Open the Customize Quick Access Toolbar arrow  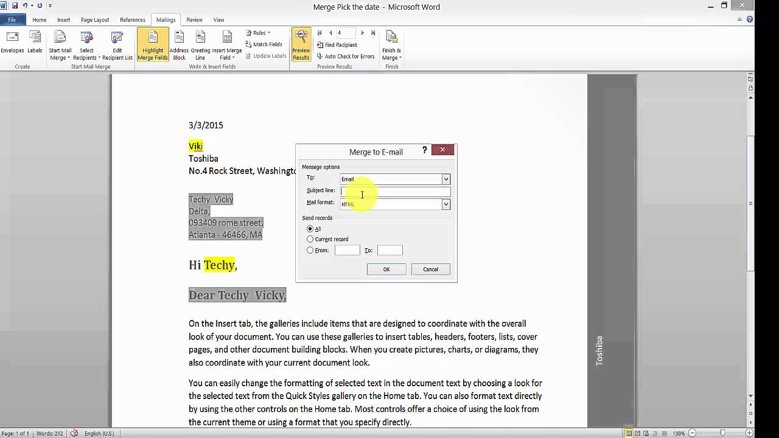point(50,5)
